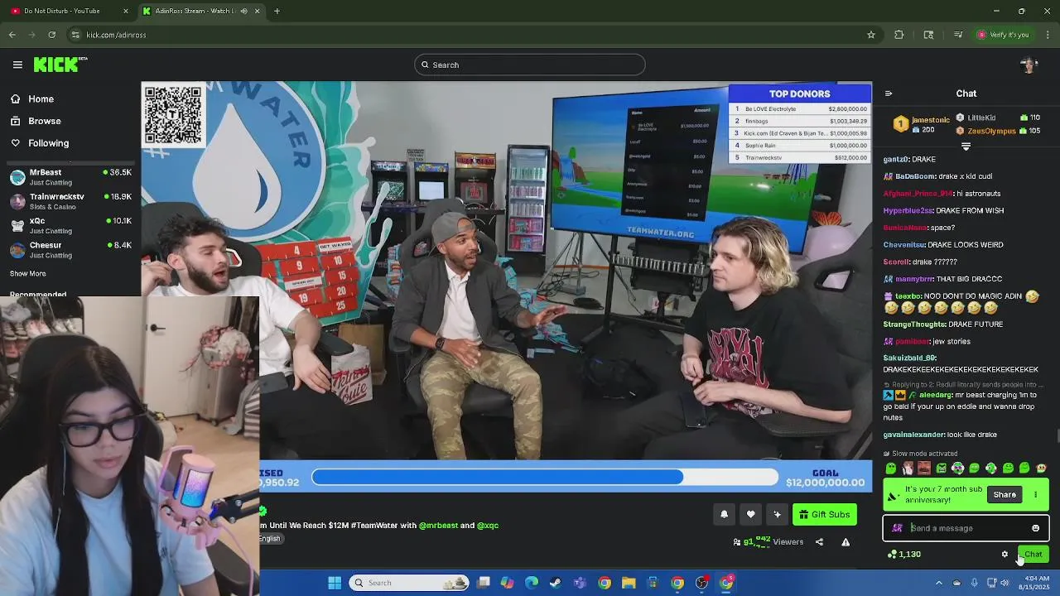
Task: Mute the AdinRoss tab audio icon
Action: pyautogui.click(x=243, y=11)
